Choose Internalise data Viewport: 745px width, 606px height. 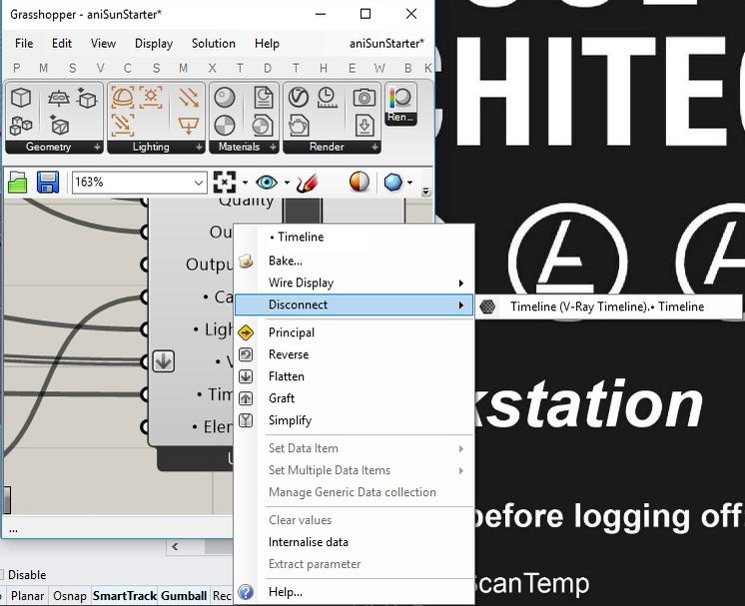(x=354, y=542)
